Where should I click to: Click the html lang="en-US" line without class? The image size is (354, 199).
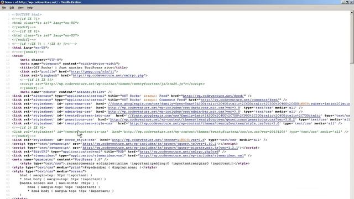(x=30, y=48)
